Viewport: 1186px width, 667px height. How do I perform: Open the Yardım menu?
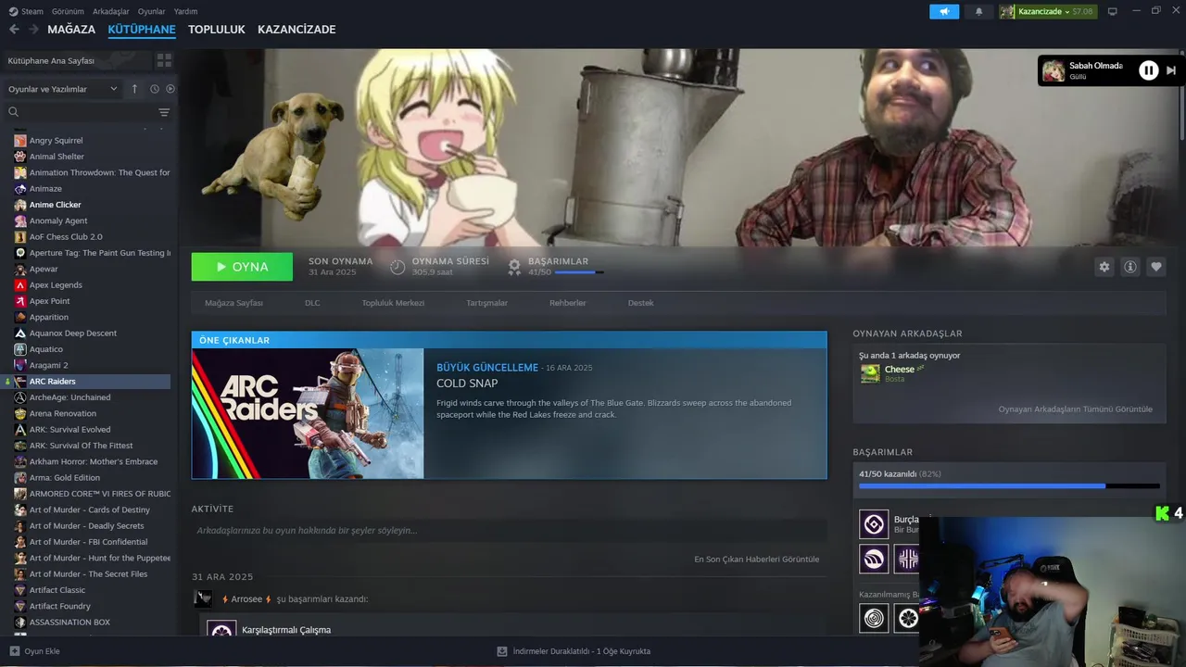(x=185, y=11)
